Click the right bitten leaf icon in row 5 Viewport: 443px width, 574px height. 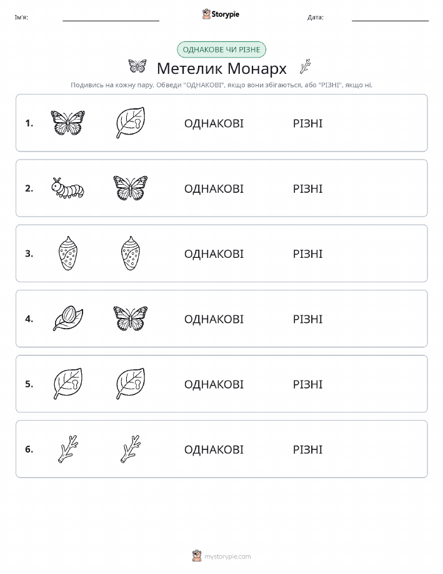[x=131, y=384]
